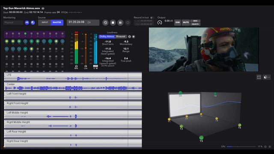Click the red clip indicator above BIN meter
Image resolution: width=274 pixels, height=154 pixels.
pyautogui.click(x=76, y=33)
